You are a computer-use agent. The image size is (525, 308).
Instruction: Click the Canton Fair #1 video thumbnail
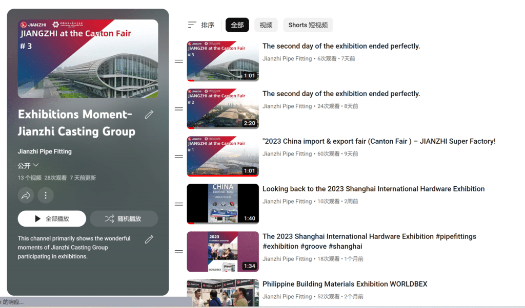pyautogui.click(x=223, y=157)
